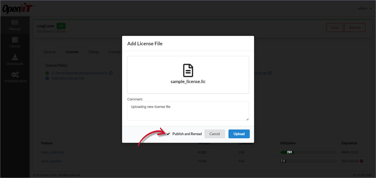Click the 9999-12-31 expiration date
The height and width of the screenshot is (178, 376).
349,153
